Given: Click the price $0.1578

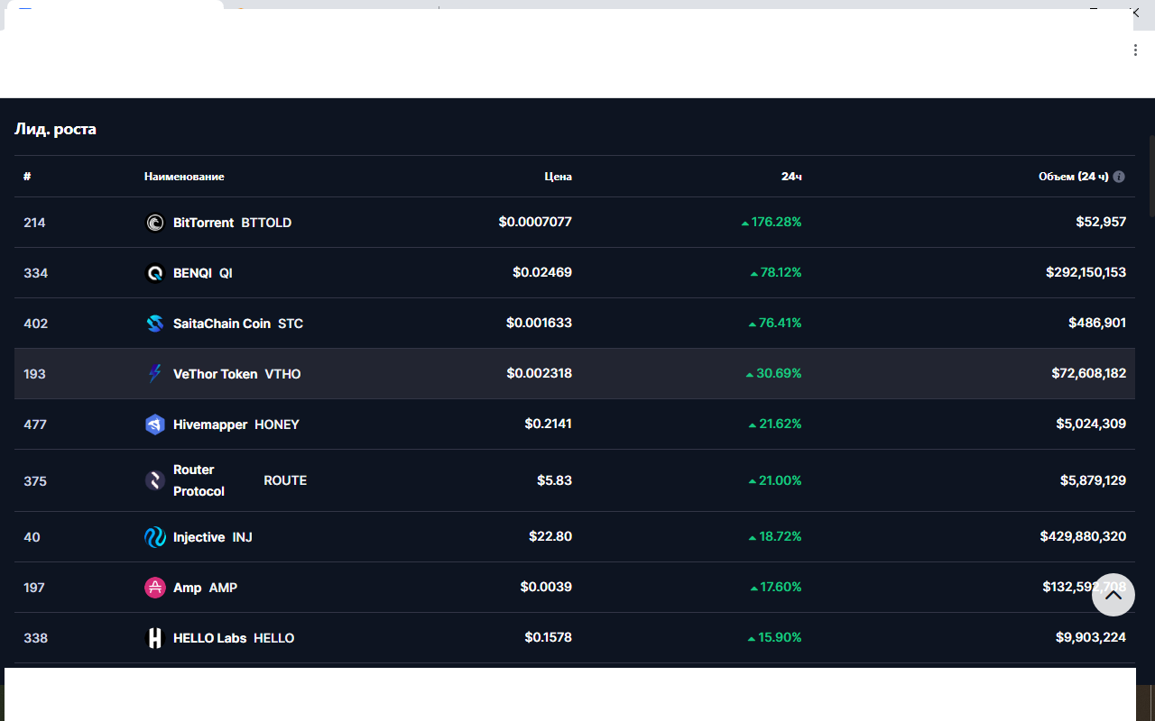Looking at the screenshot, I should point(548,637).
